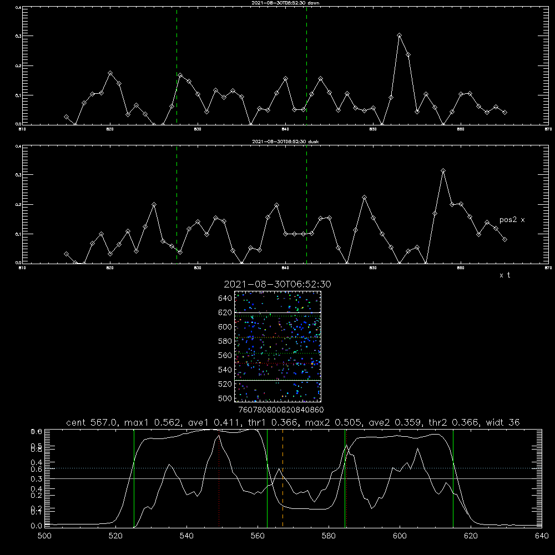Click dusk plot diamond peak at x 825
Image resolution: width=555 pixels, height=555 pixels.
pyautogui.click(x=154, y=205)
